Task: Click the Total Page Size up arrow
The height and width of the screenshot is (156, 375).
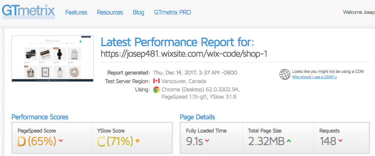Action: pyautogui.click(x=289, y=141)
